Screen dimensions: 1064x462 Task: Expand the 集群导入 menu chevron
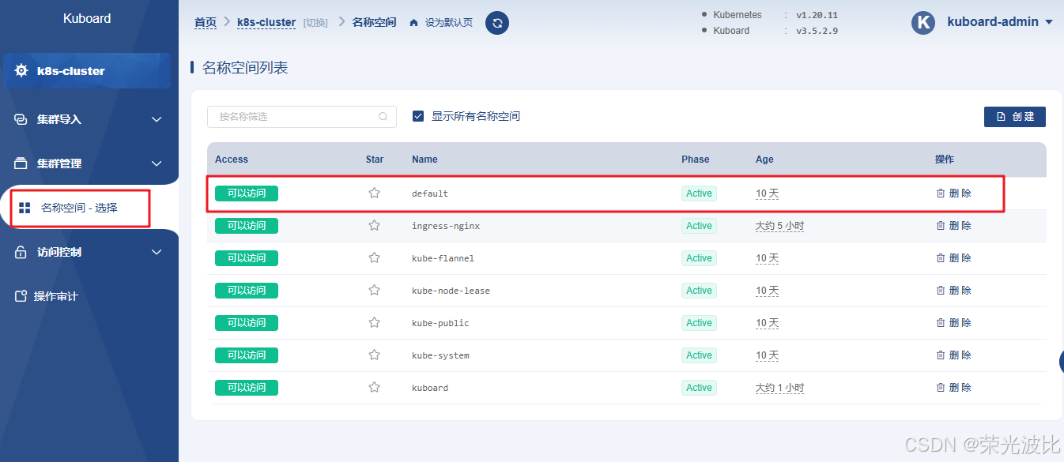[x=157, y=119]
